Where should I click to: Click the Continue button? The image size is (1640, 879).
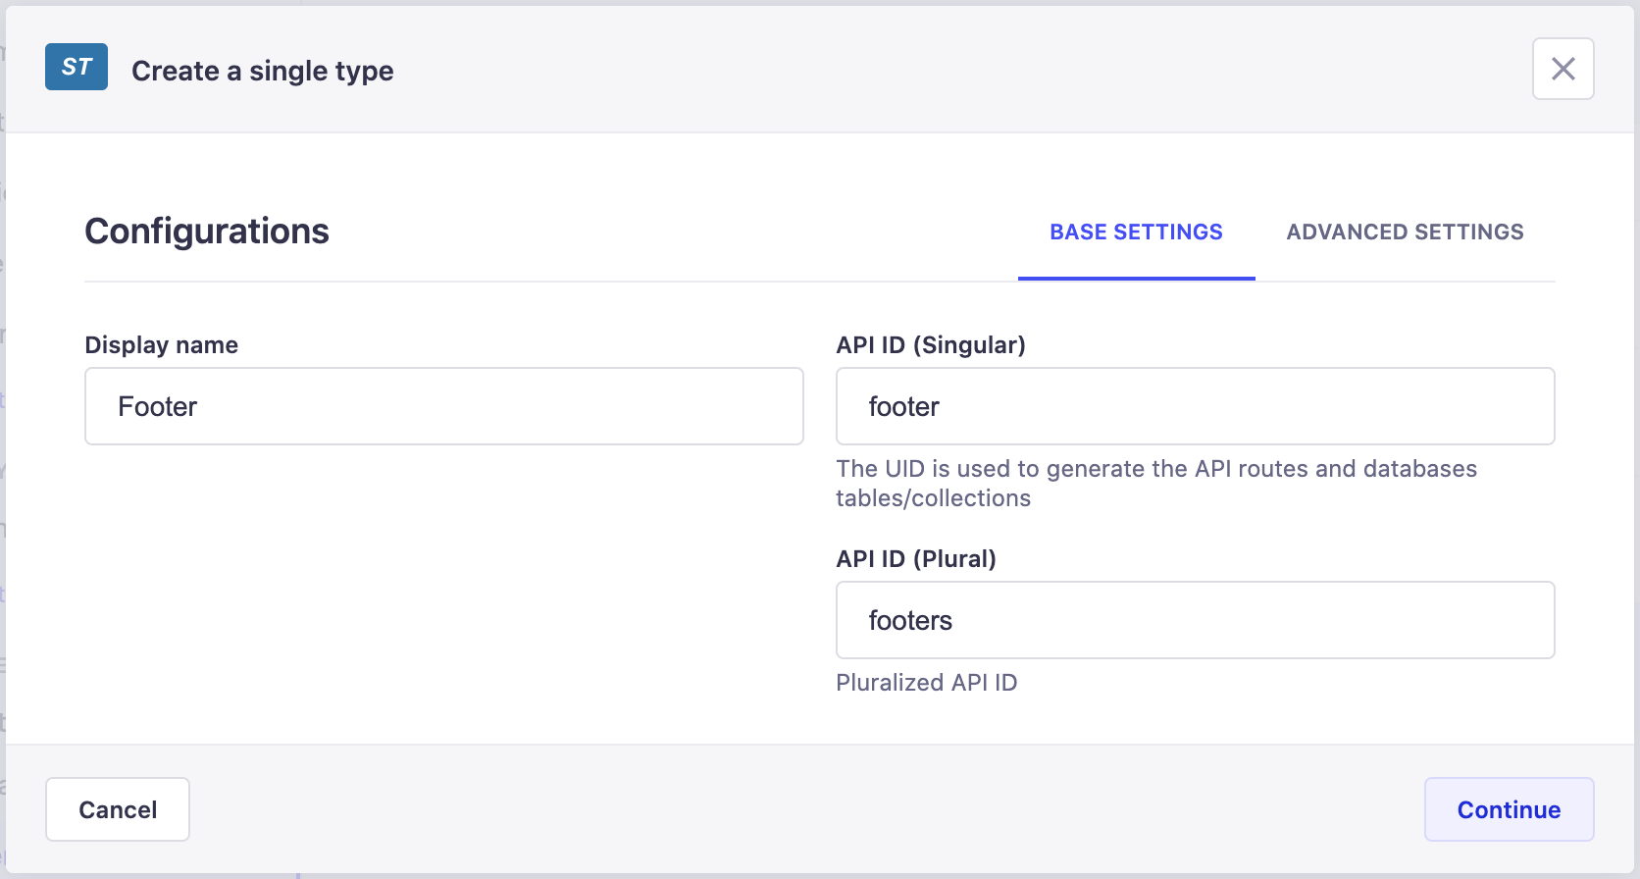(x=1508, y=809)
